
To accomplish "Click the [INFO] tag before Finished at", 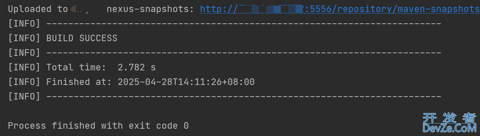I will coord(24,82).
